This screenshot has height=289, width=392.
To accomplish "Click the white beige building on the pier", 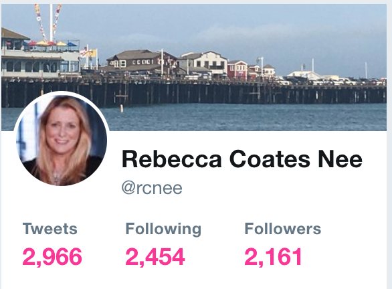I will pyautogui.click(x=204, y=62).
